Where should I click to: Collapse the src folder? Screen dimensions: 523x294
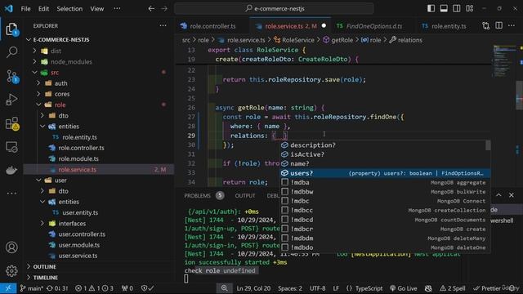(34, 73)
